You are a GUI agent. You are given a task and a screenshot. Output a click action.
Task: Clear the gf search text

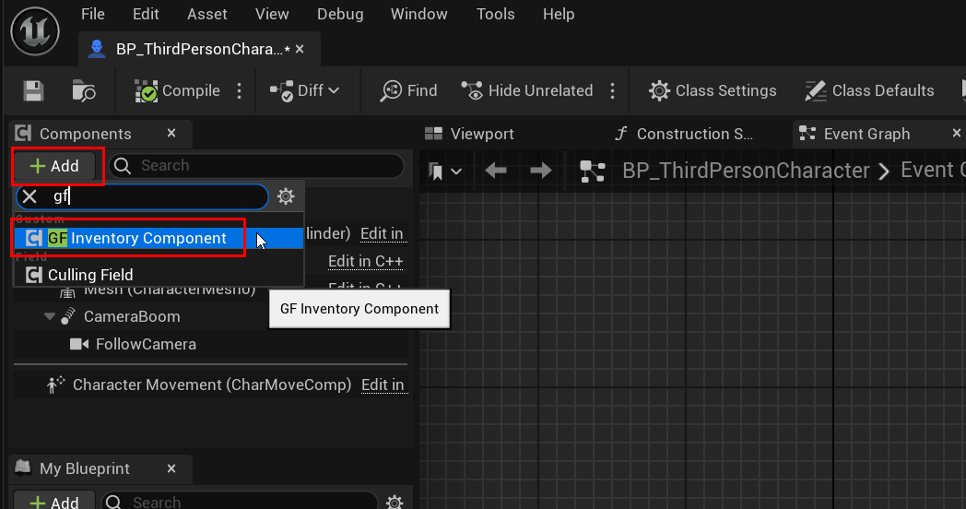(x=29, y=196)
